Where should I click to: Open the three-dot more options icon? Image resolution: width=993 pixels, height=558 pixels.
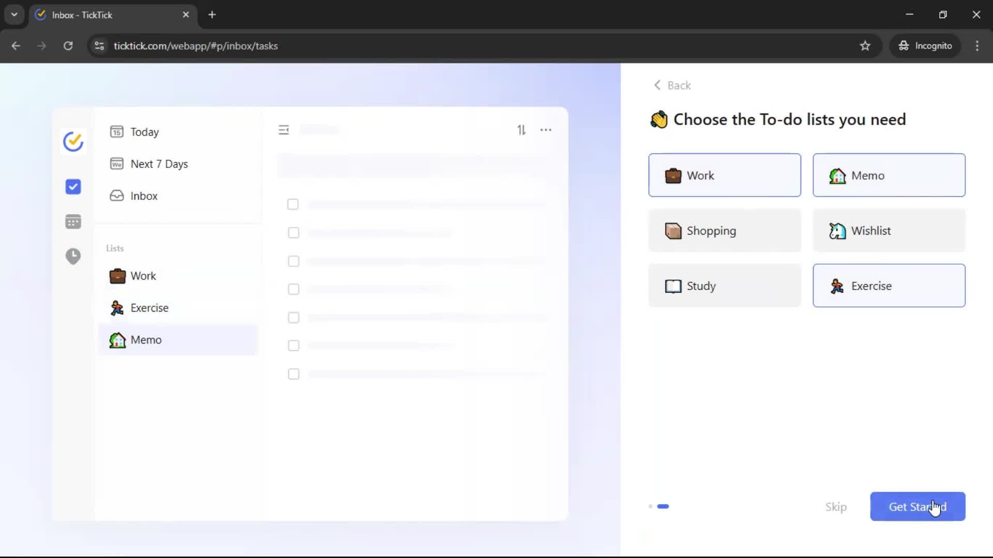click(546, 130)
